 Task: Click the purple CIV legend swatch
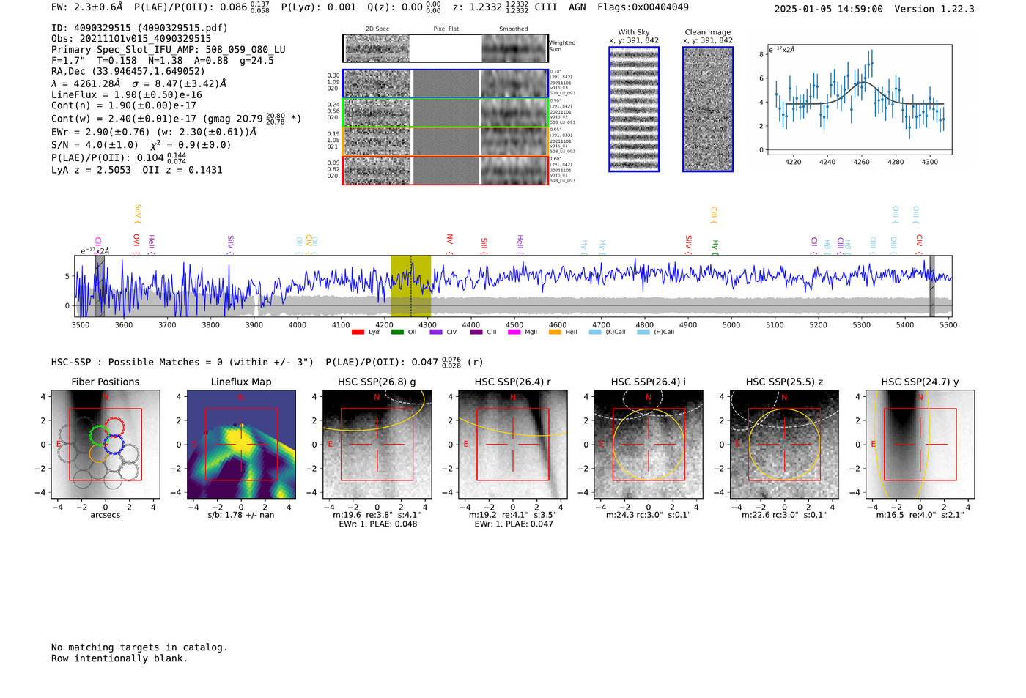[x=436, y=333]
